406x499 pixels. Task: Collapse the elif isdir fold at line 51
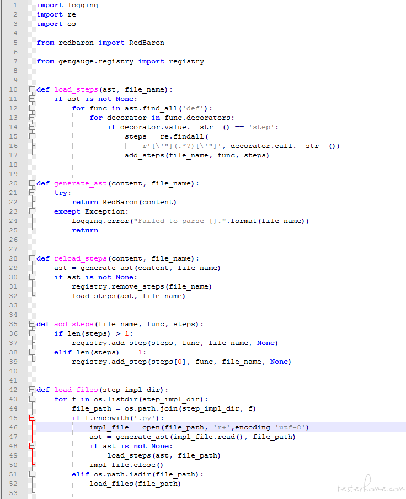point(32,474)
